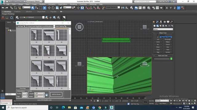The height and width of the screenshot is (110, 197).
Task: Open the Splines category dropdown
Action: 163,29
